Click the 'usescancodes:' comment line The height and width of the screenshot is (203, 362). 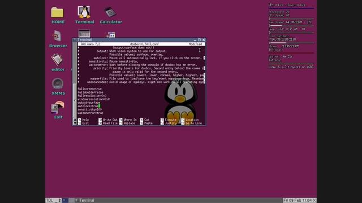(141, 82)
